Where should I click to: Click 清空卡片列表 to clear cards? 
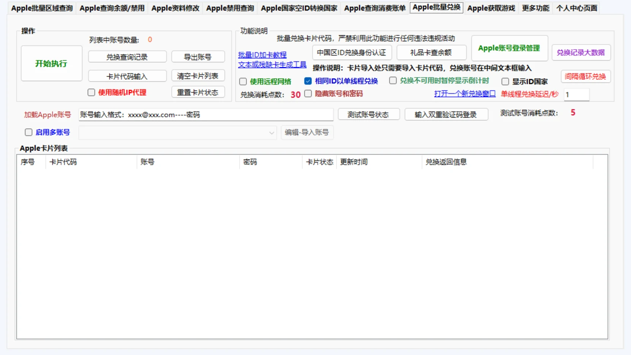(x=198, y=76)
